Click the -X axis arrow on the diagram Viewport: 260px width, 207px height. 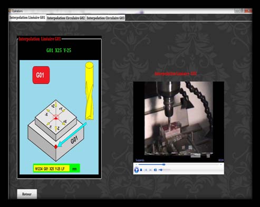click(48, 111)
